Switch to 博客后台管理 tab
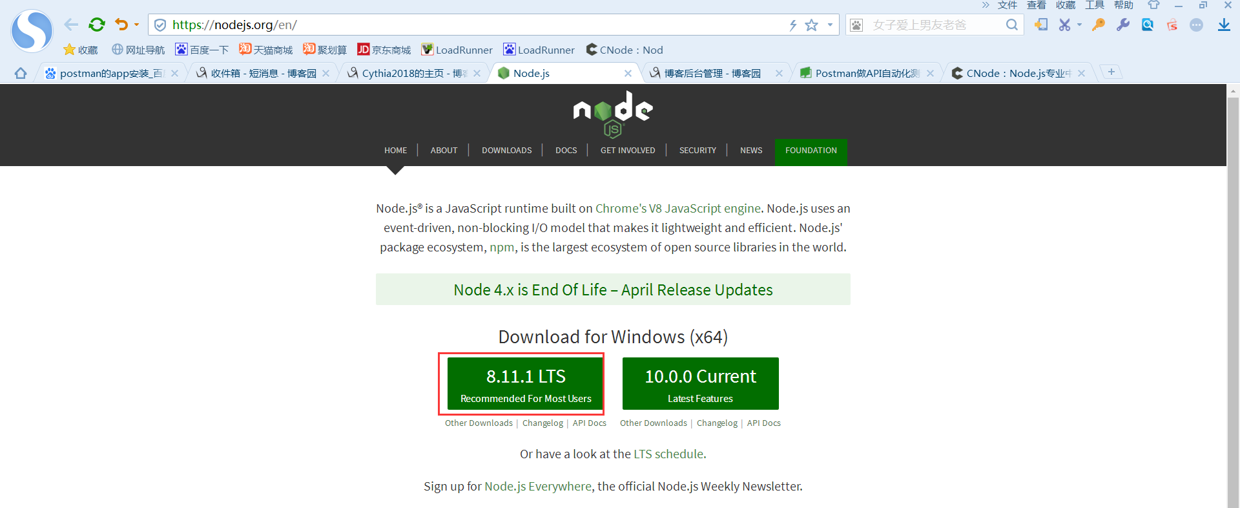Screen dimensions: 1240x508 coord(705,73)
